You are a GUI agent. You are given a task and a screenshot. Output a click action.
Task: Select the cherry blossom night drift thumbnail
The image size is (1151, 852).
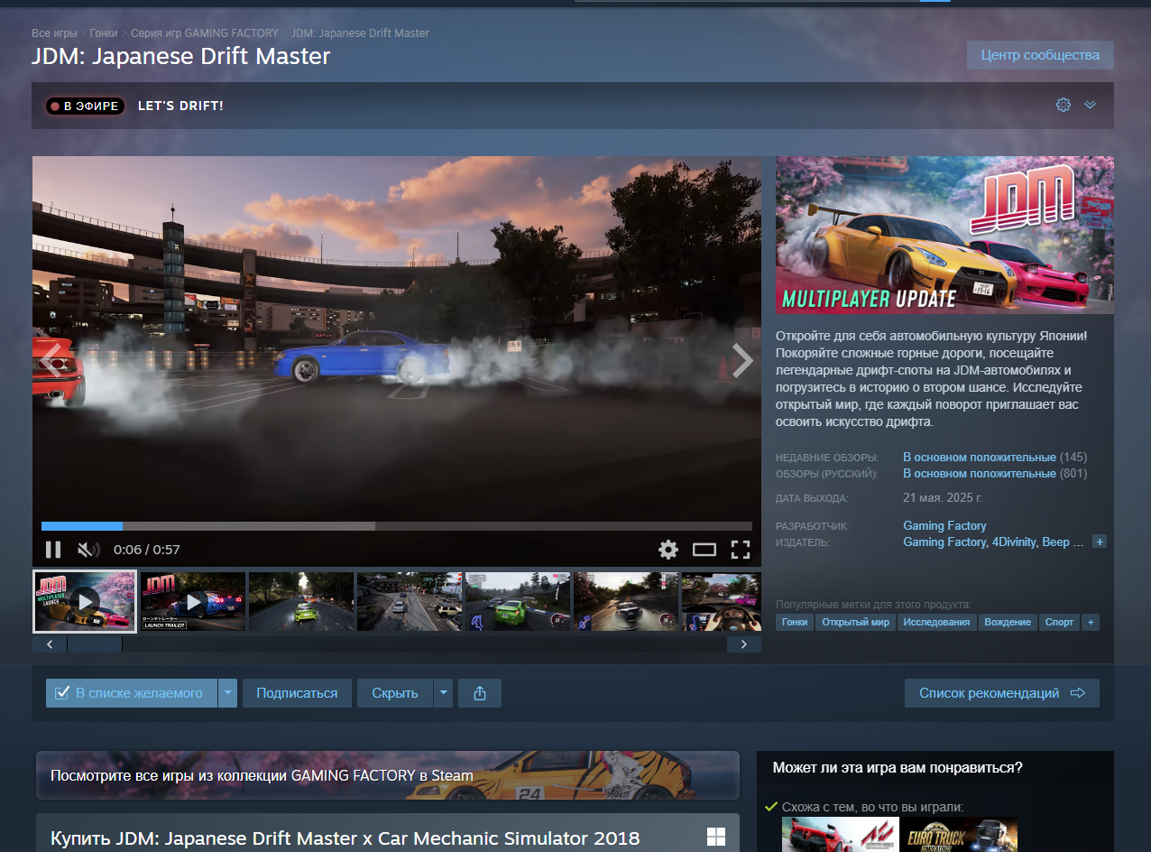626,601
